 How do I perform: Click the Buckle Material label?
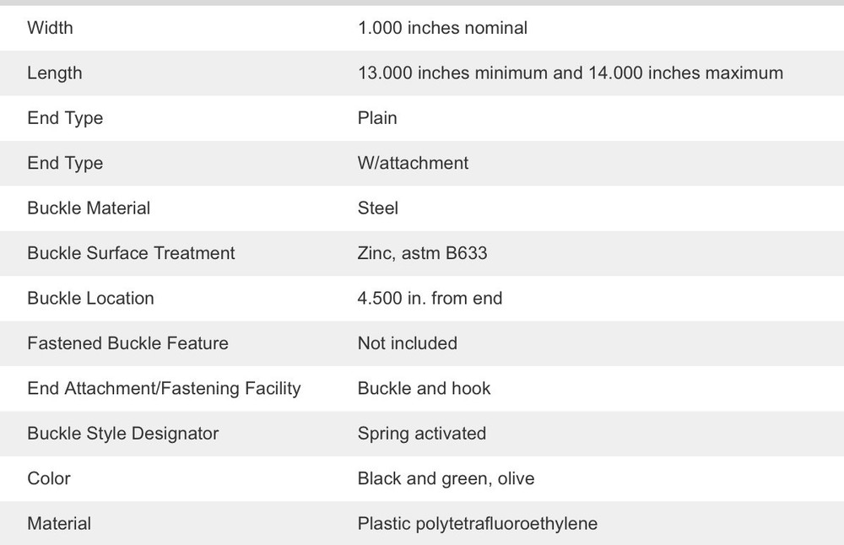(x=89, y=208)
